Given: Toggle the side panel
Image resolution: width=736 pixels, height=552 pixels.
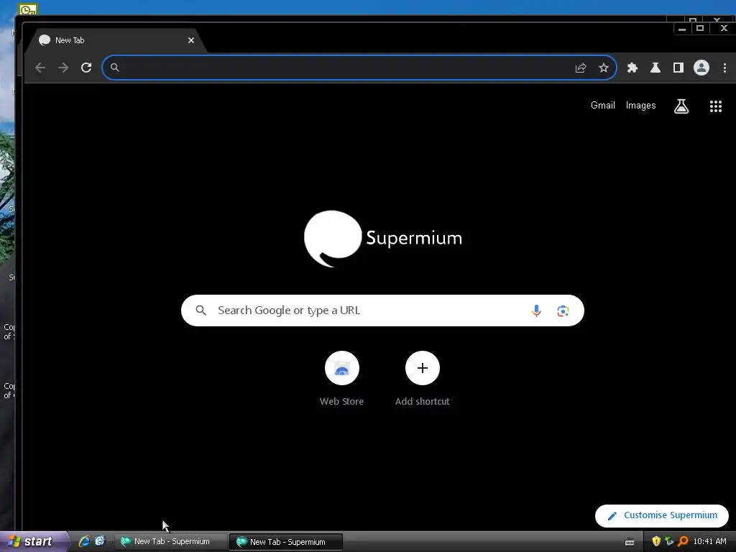Looking at the screenshot, I should point(678,68).
